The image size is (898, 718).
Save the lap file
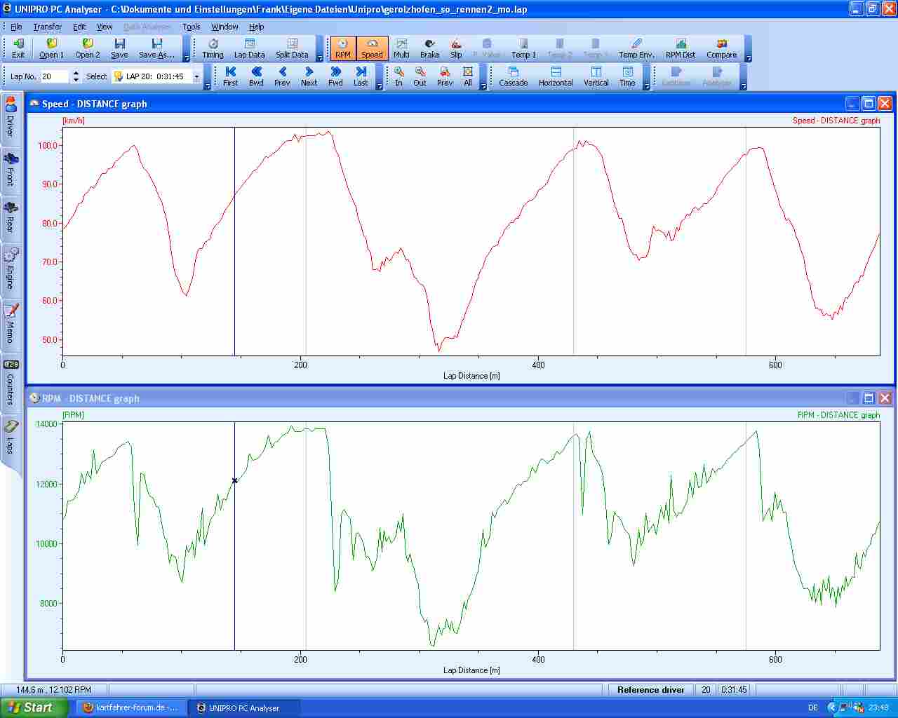(119, 48)
